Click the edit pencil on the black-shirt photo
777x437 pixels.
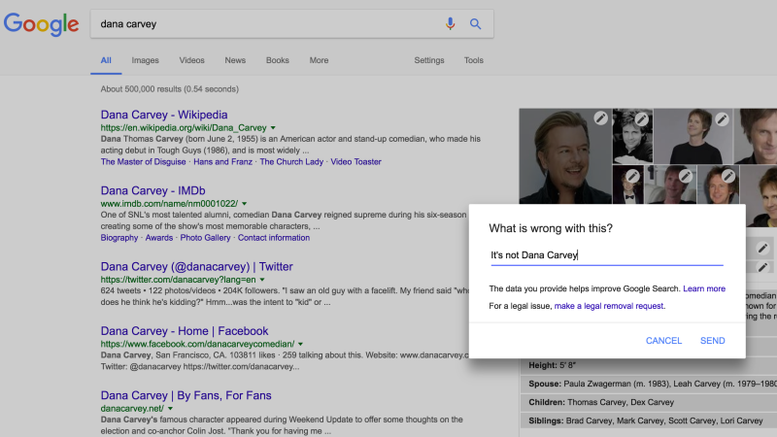pos(722,118)
